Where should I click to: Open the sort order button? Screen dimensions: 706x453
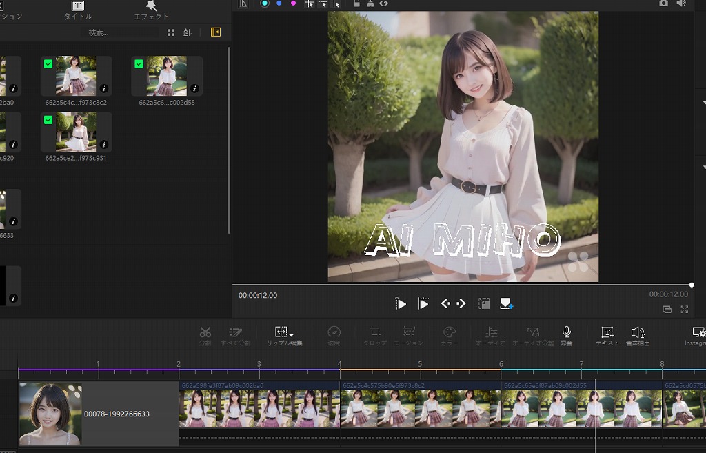tap(188, 32)
